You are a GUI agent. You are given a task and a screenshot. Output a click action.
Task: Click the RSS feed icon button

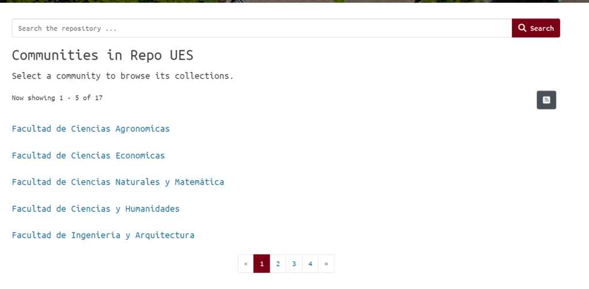546,100
